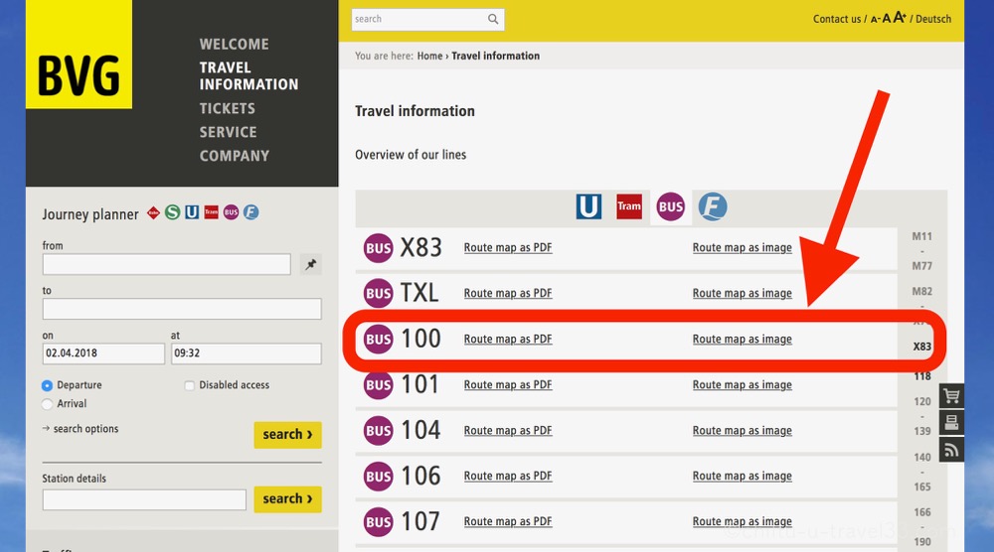This screenshot has height=552, width=994.
Task: Open Route map as PDF for line 104
Action: tap(508, 430)
